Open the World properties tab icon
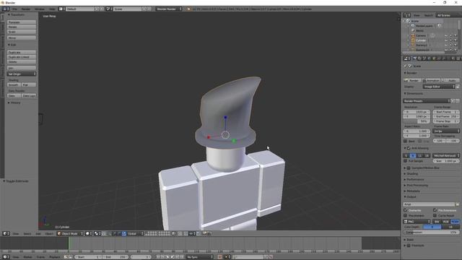 [429, 58]
